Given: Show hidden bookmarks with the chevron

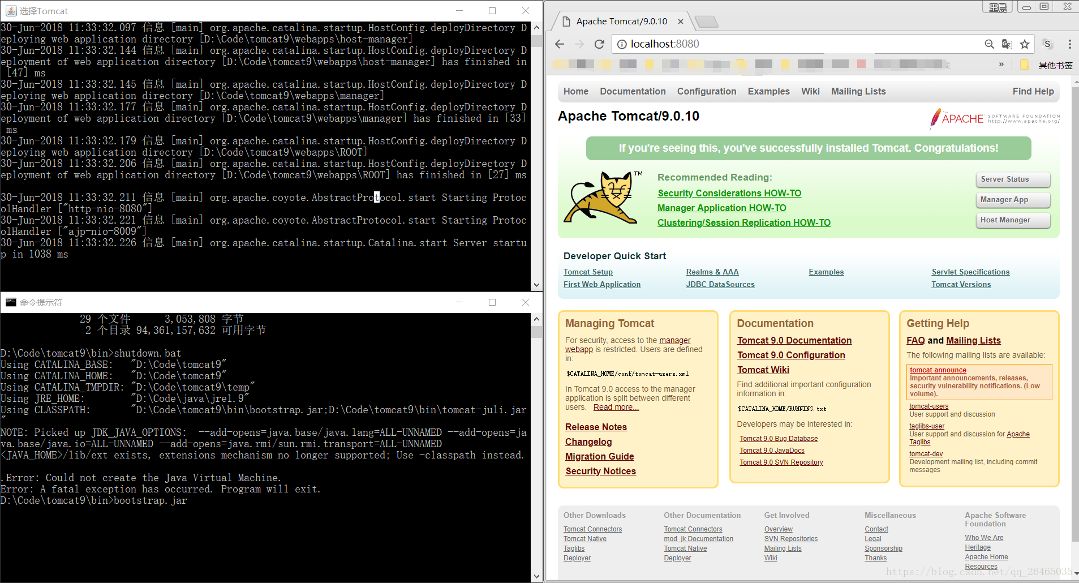Looking at the screenshot, I should [x=1001, y=65].
